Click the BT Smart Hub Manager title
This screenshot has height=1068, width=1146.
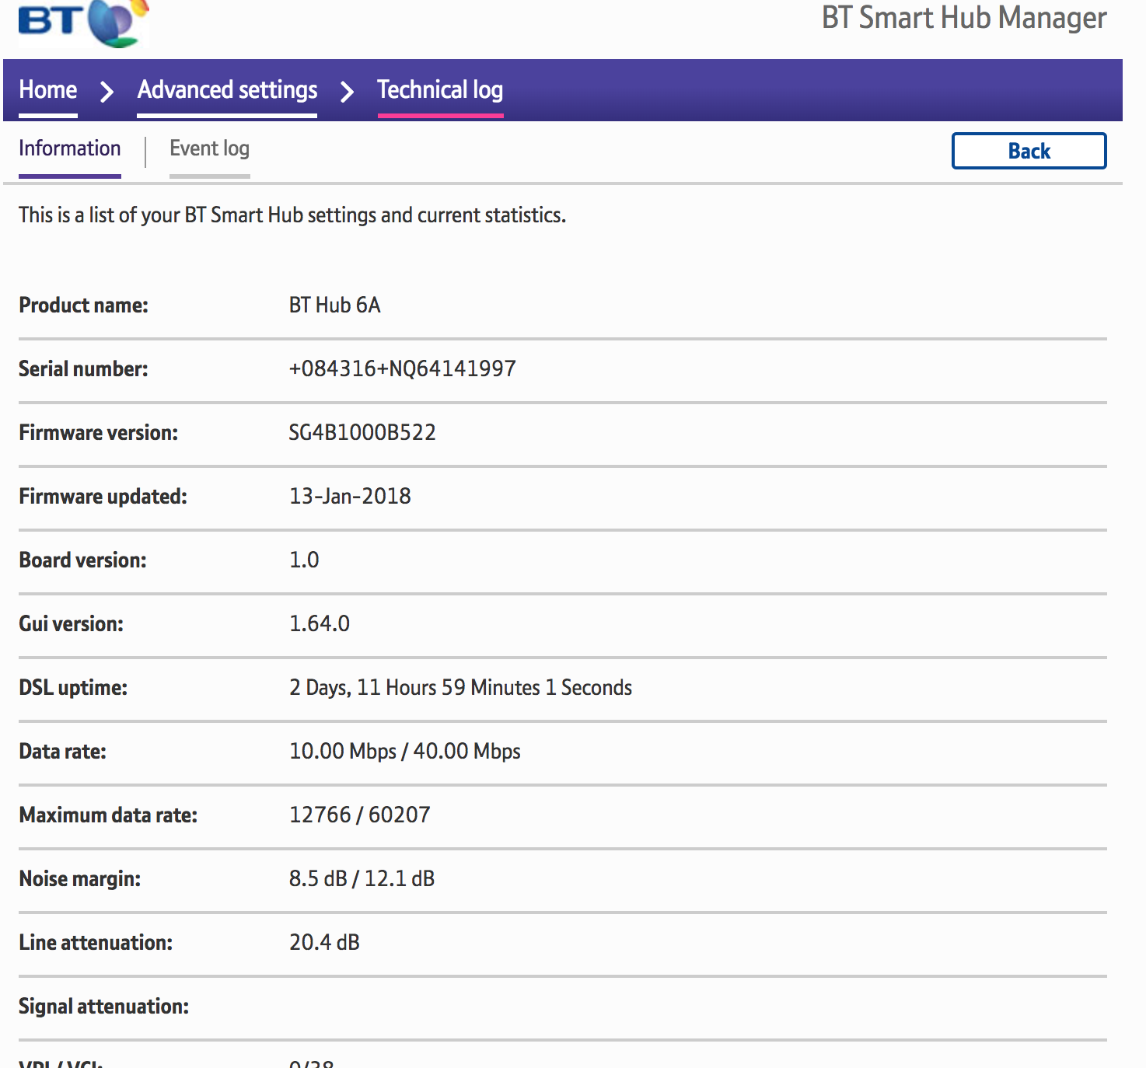[964, 18]
